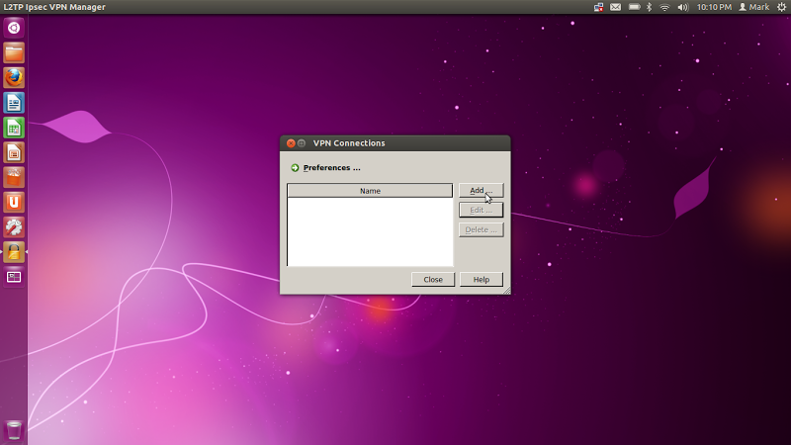Open the battery indicator menu
The image size is (791, 445).
634,7
